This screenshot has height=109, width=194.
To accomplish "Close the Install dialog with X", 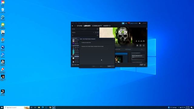I will 114,39.
